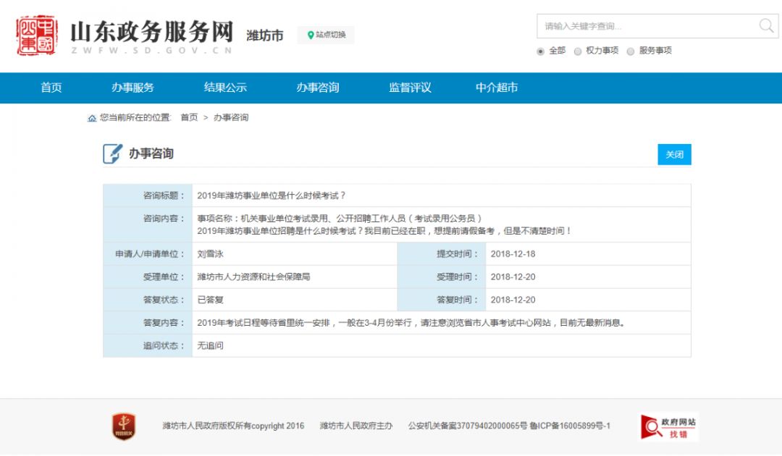The height and width of the screenshot is (456, 782).
Task: Open the 结果公示 nav menu
Action: [225, 88]
